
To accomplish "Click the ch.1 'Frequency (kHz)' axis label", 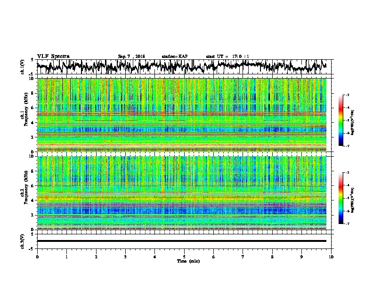I will (26, 109).
